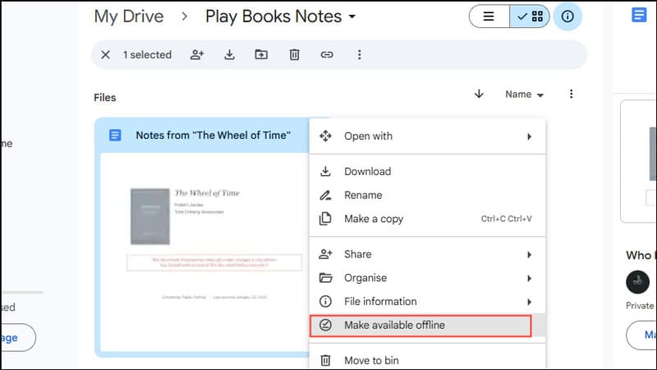
Task: Click the Google Docs icon in the details panel
Action: [639, 16]
